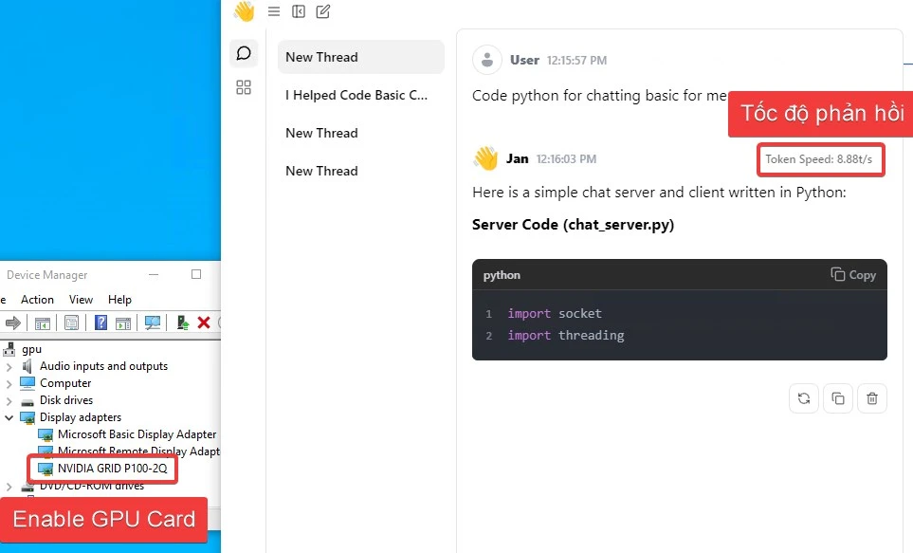This screenshot has height=553, width=913.
Task: Click the Update driver toolbar icon
Action: click(x=183, y=323)
